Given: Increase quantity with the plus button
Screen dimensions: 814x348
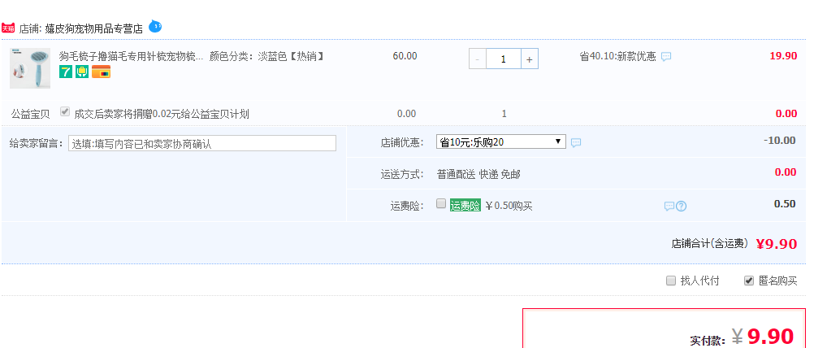Looking at the screenshot, I should coord(530,59).
